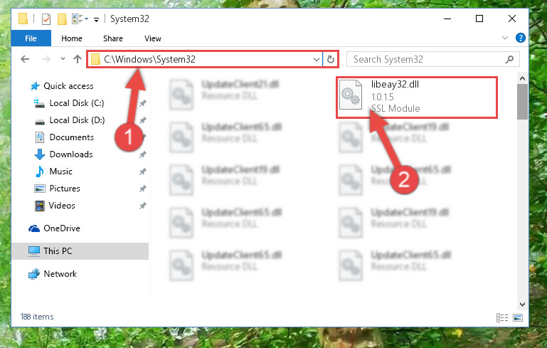Switch to details view layout icon
Image resolution: width=547 pixels, height=348 pixels.
[502, 317]
